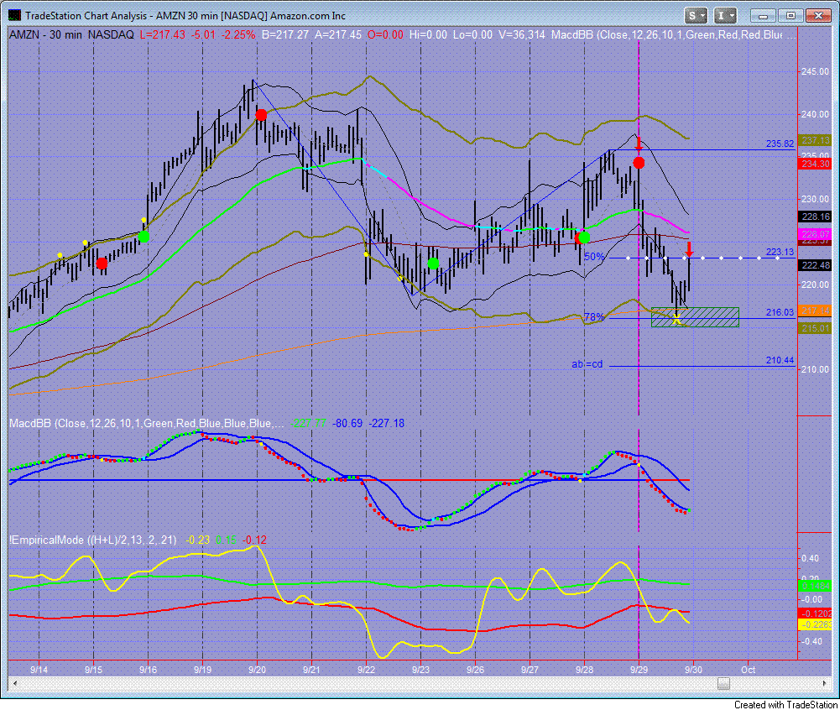Open the I interval-link dropdown
This screenshot has height=710, width=840.
pyautogui.click(x=725, y=16)
